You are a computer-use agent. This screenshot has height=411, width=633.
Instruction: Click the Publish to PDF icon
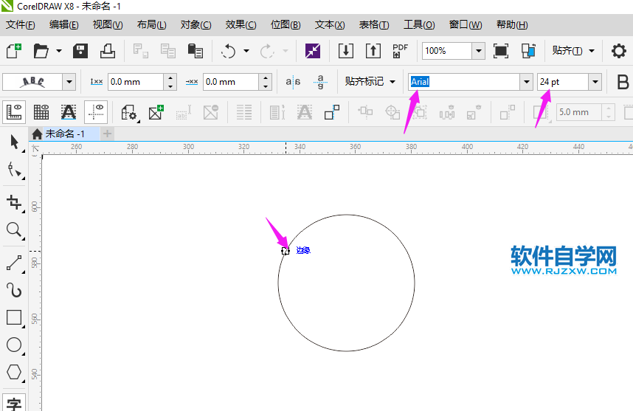click(400, 51)
